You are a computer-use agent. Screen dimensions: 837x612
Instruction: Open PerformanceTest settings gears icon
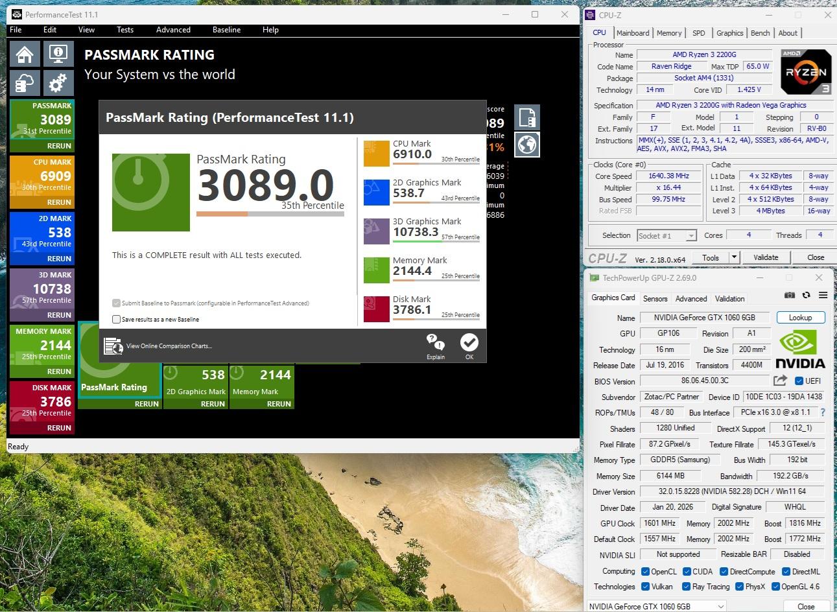tap(58, 84)
